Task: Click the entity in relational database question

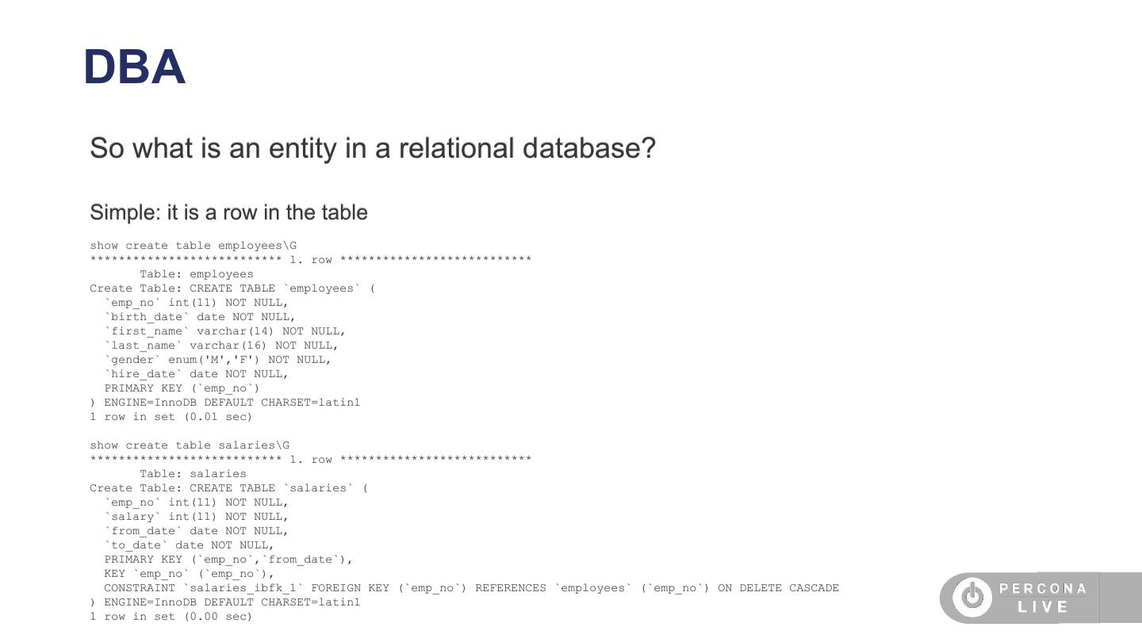Action: (373, 148)
